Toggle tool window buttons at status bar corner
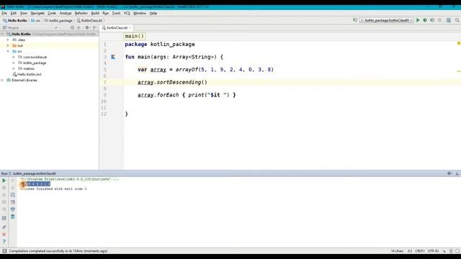Viewport: 461px width, 259px height. click(4, 251)
